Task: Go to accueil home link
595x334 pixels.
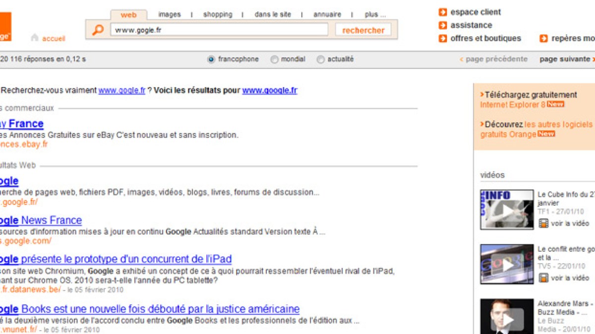Action: pyautogui.click(x=54, y=39)
